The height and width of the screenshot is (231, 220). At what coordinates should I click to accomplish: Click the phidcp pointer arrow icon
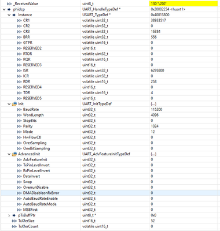(9, 9)
